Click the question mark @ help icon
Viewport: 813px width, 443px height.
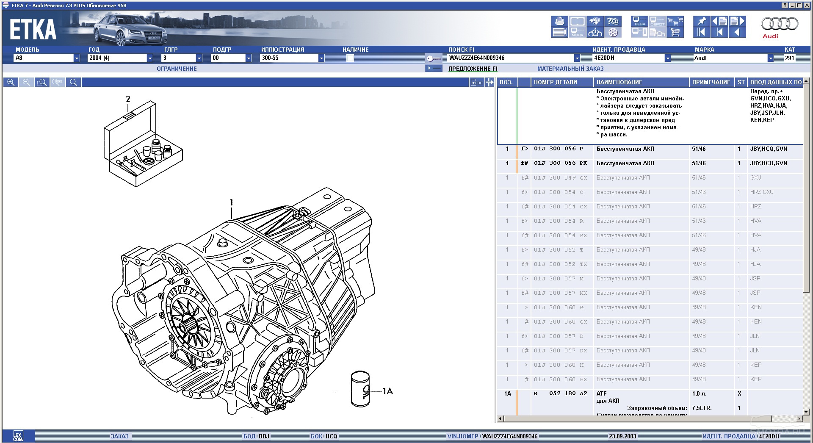613,21
